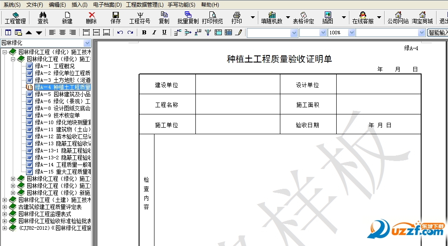Open dropdown arrow next to 打印

(x=253, y=18)
